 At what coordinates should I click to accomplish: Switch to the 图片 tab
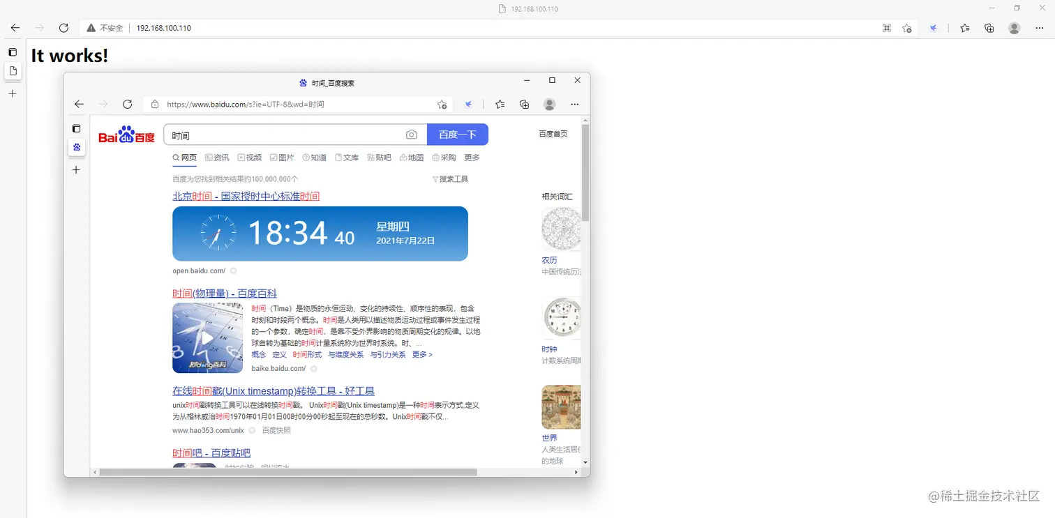tap(282, 158)
